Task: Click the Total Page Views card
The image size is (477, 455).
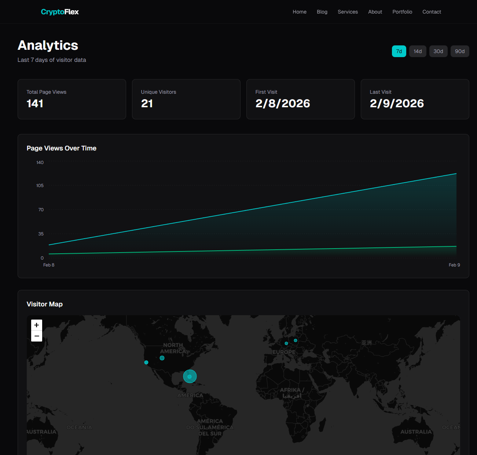Action: pyautogui.click(x=72, y=99)
